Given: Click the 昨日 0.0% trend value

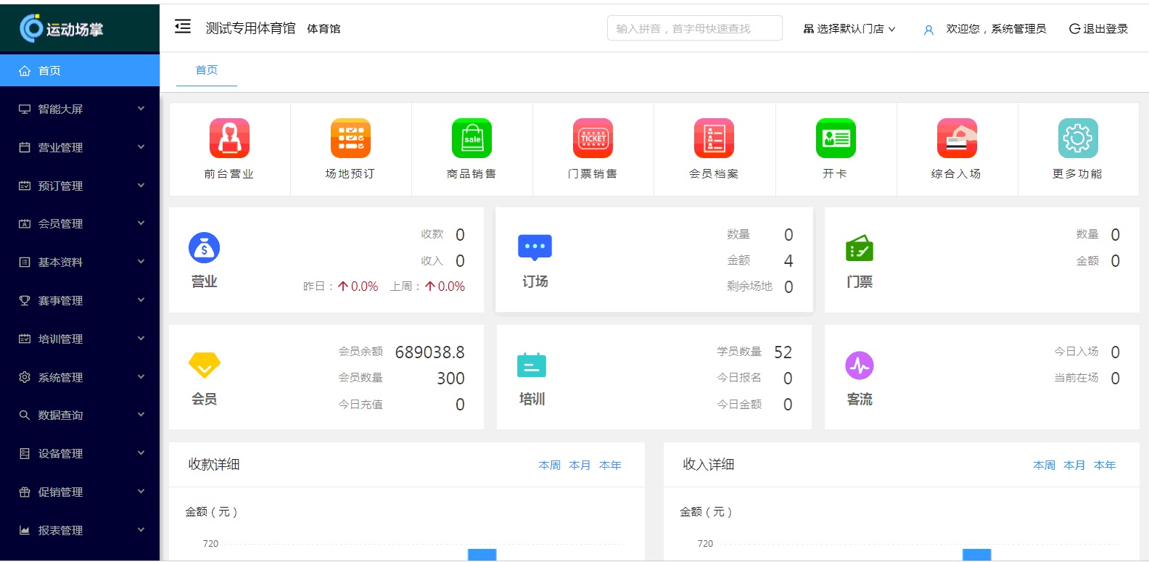Looking at the screenshot, I should pos(358,286).
